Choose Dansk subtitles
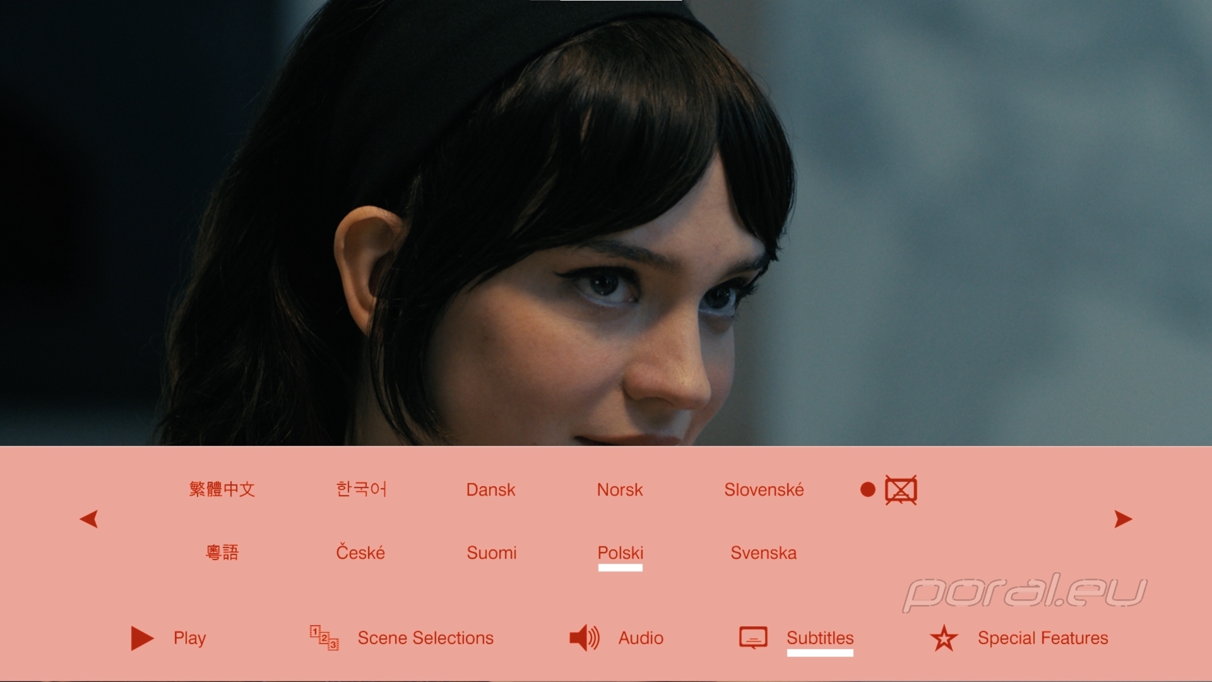1212x682 pixels. pos(490,490)
